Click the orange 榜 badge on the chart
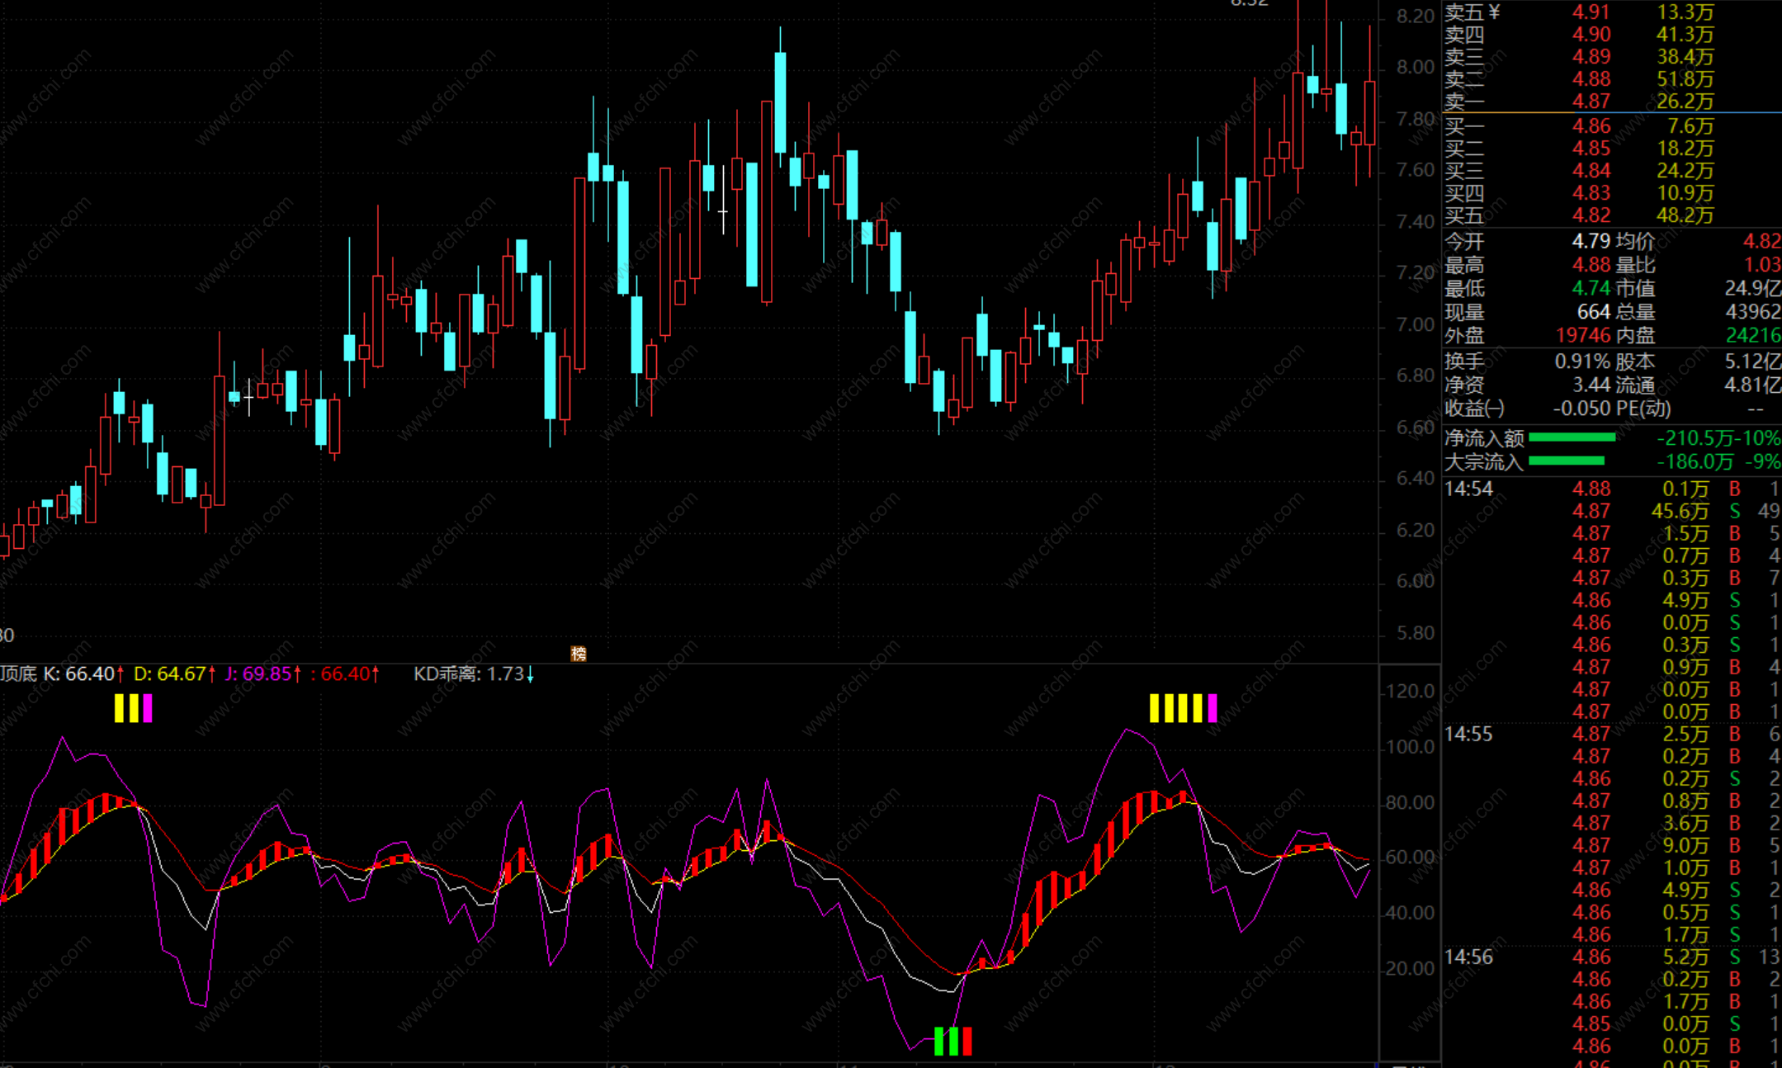The width and height of the screenshot is (1782, 1068). pos(579,654)
